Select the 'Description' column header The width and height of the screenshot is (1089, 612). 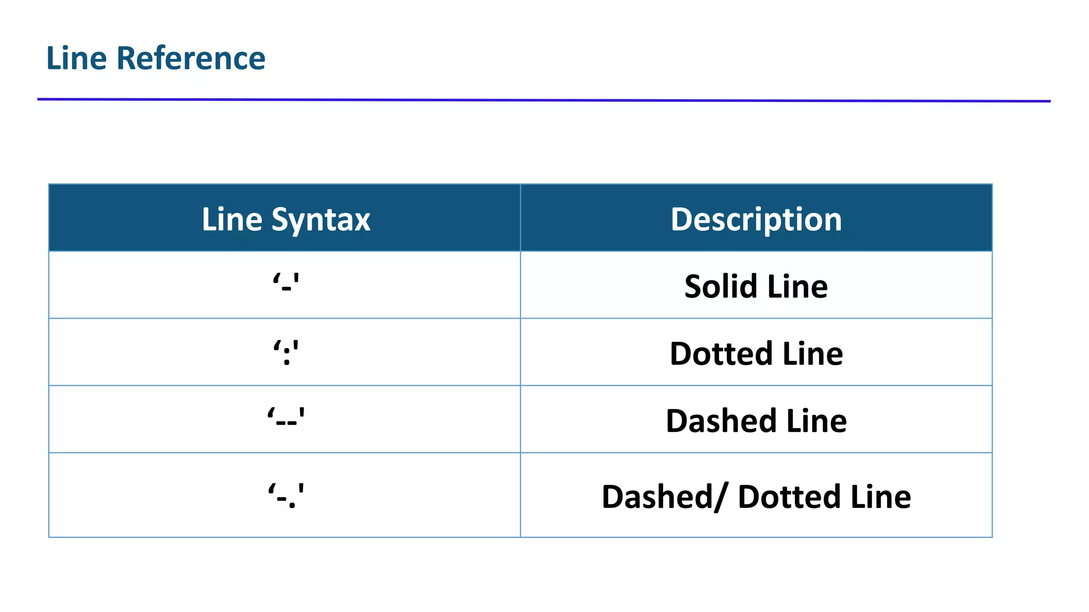(756, 219)
